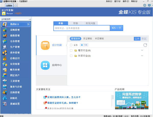Click the refresh icon in template list
This screenshot has height=117, width=153.
click(145, 45)
